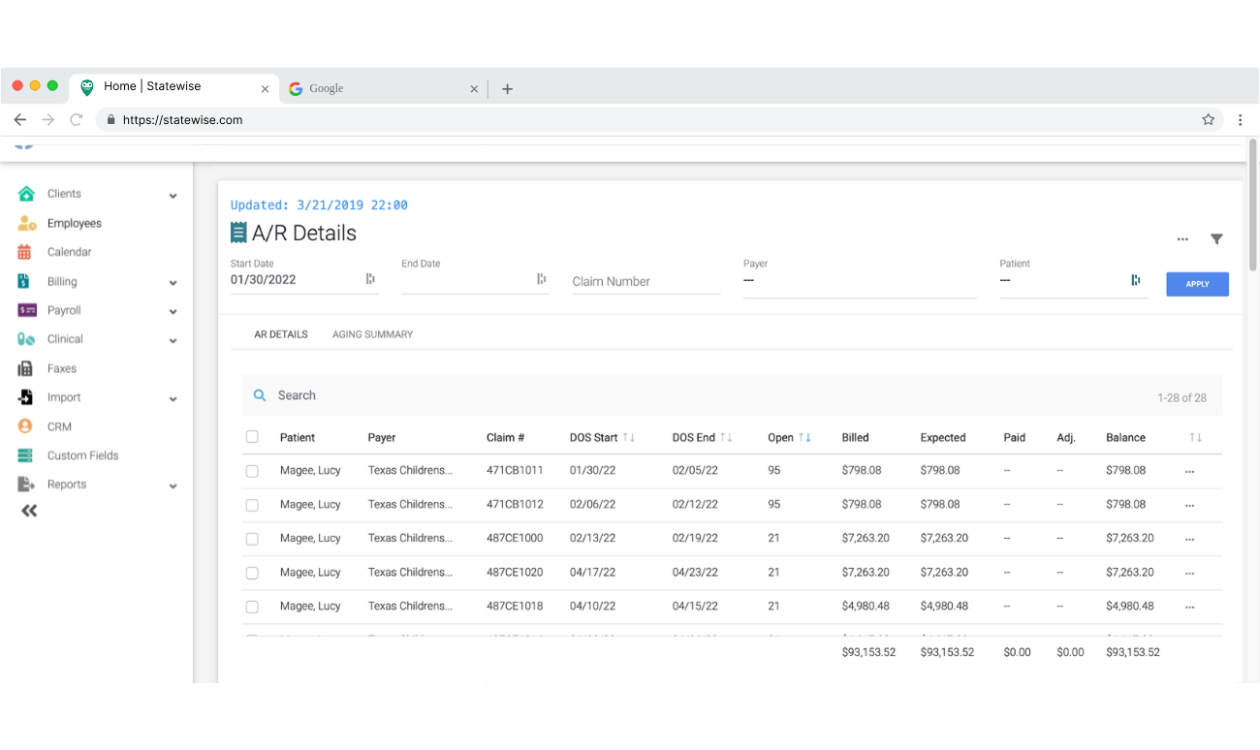
Task: Open Faxes in the sidebar
Action: [x=62, y=368]
